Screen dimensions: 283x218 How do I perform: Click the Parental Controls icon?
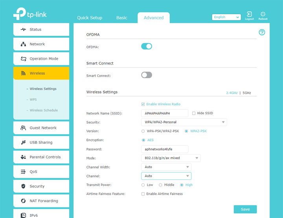(x=23, y=157)
